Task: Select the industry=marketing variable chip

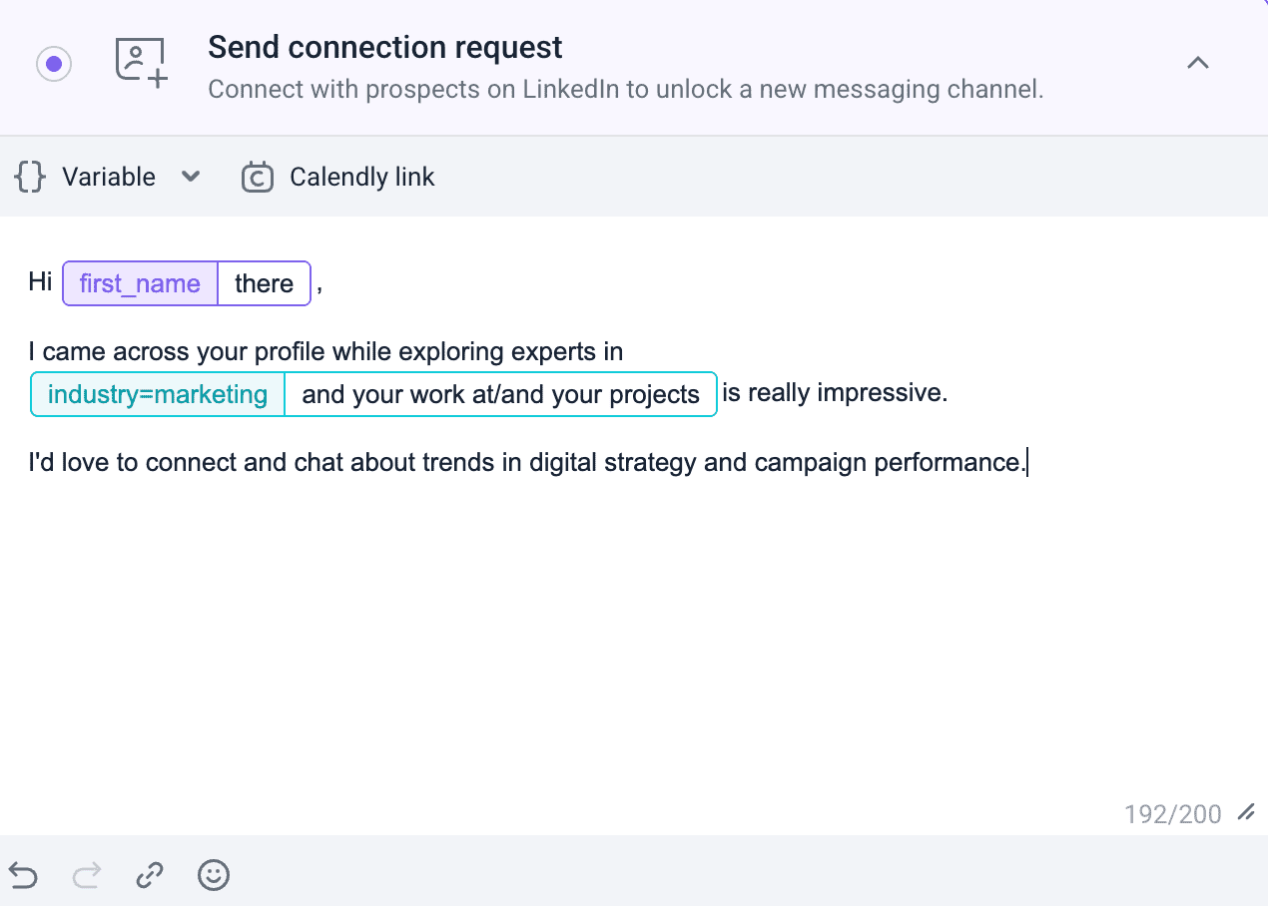Action: (158, 394)
